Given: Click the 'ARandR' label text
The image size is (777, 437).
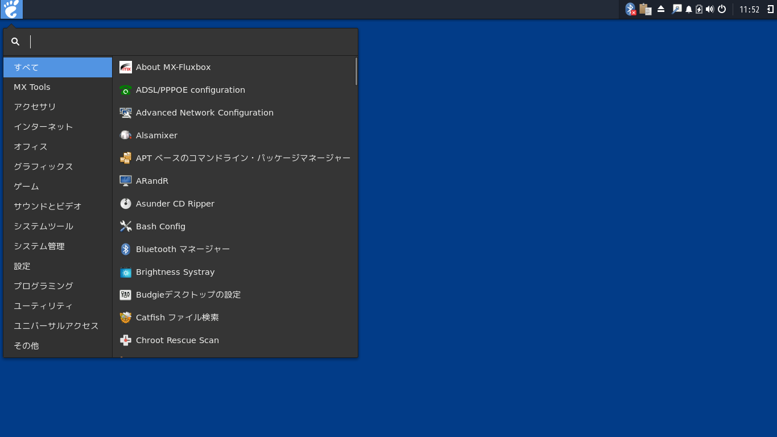Looking at the screenshot, I should 152,181.
